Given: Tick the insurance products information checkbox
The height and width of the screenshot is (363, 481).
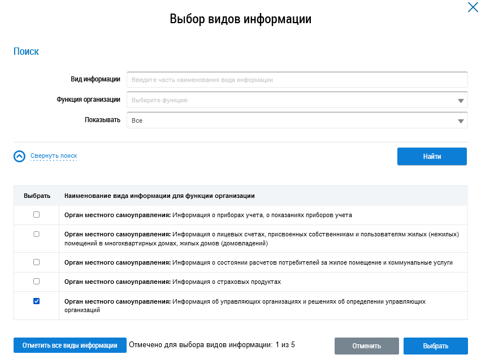Looking at the screenshot, I should [37, 281].
